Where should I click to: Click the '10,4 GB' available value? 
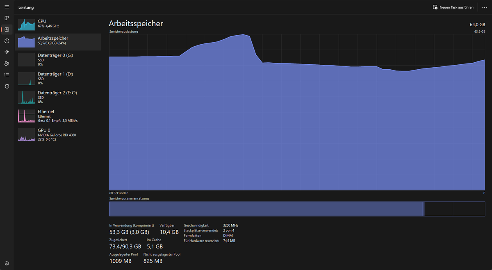click(169, 232)
